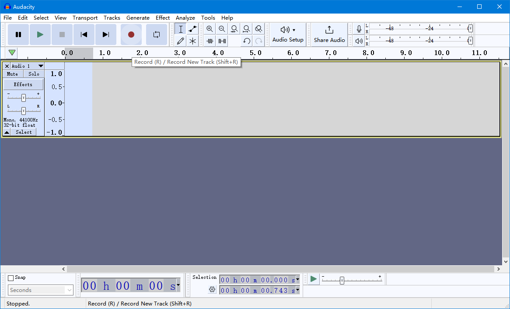Click the 5.0 mark on the timeline ruler

(x=255, y=52)
